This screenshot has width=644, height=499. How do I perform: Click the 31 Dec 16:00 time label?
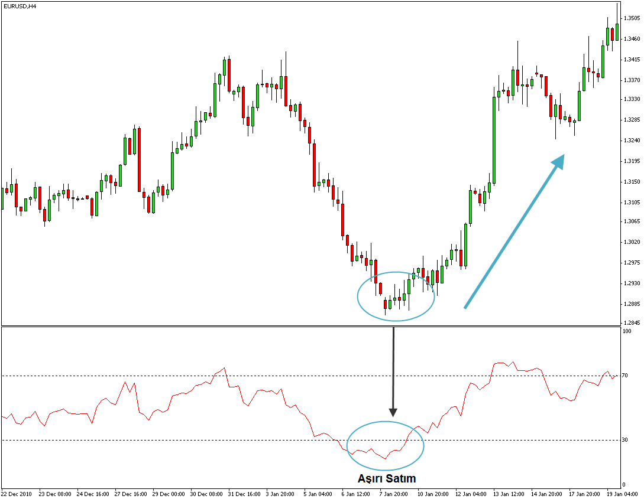pos(244,494)
